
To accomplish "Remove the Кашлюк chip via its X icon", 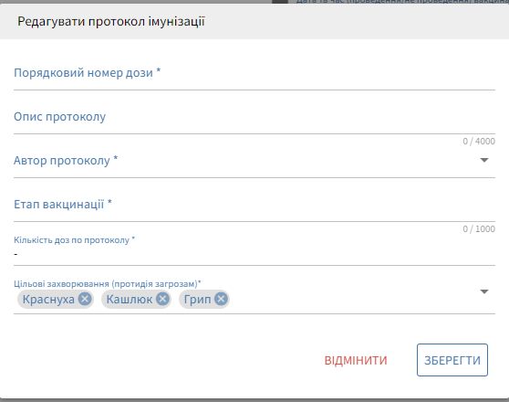I will tap(162, 299).
